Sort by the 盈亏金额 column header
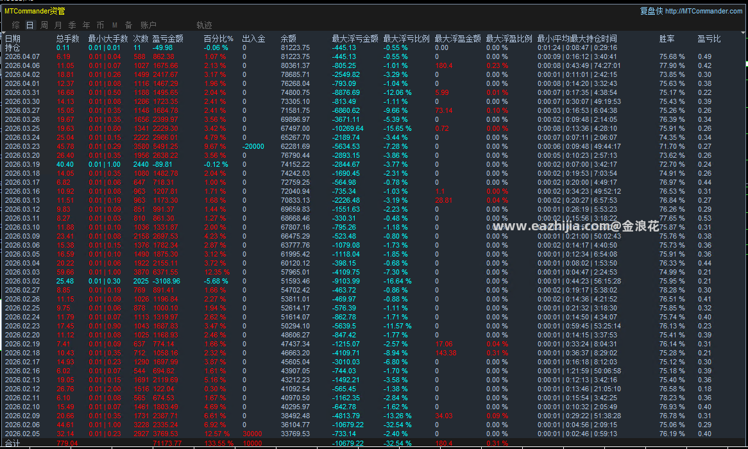Viewport: 748px width, 449px height. [168, 38]
